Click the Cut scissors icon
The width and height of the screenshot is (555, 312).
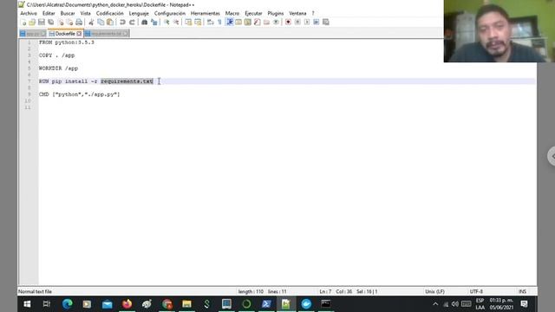(x=91, y=23)
